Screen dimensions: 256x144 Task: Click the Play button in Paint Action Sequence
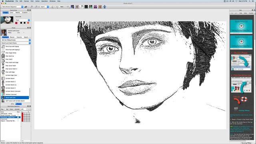pos(2,109)
